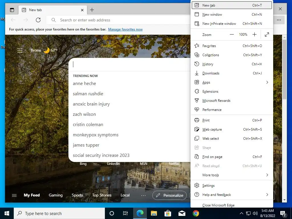Viewport: 292px width, 219px height.
Task: Open a new tab with plus button
Action: [92, 10]
